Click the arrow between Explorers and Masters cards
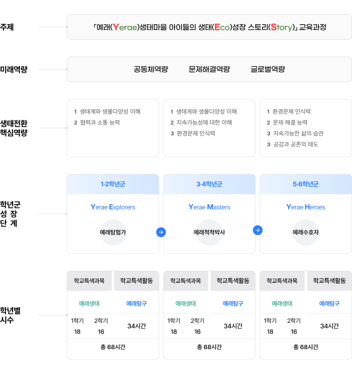The width and height of the screenshot is (352, 371). 161,232
